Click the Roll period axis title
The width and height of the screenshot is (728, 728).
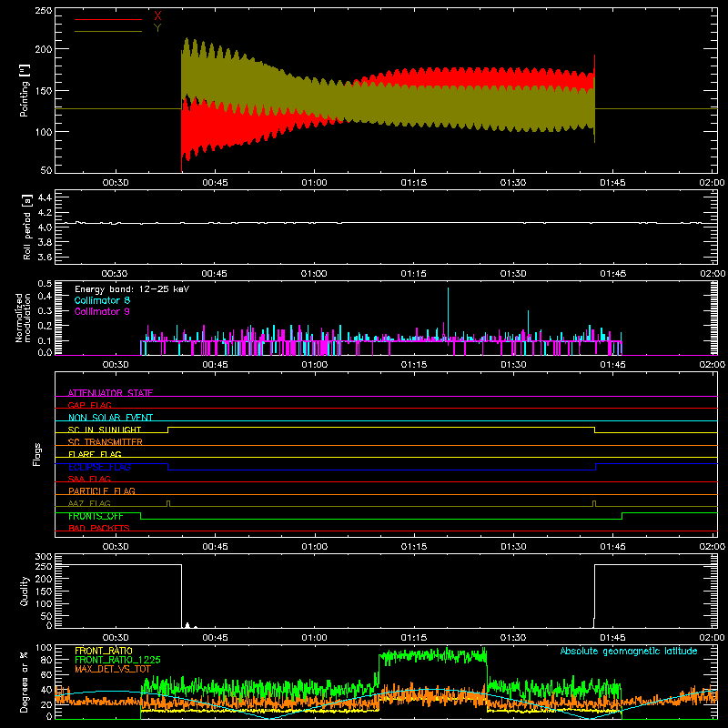[x=27, y=227]
